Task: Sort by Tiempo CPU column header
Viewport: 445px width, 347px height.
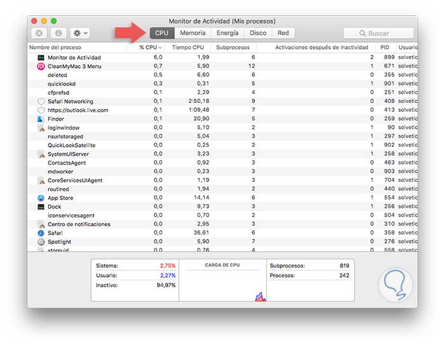Action: (188, 48)
